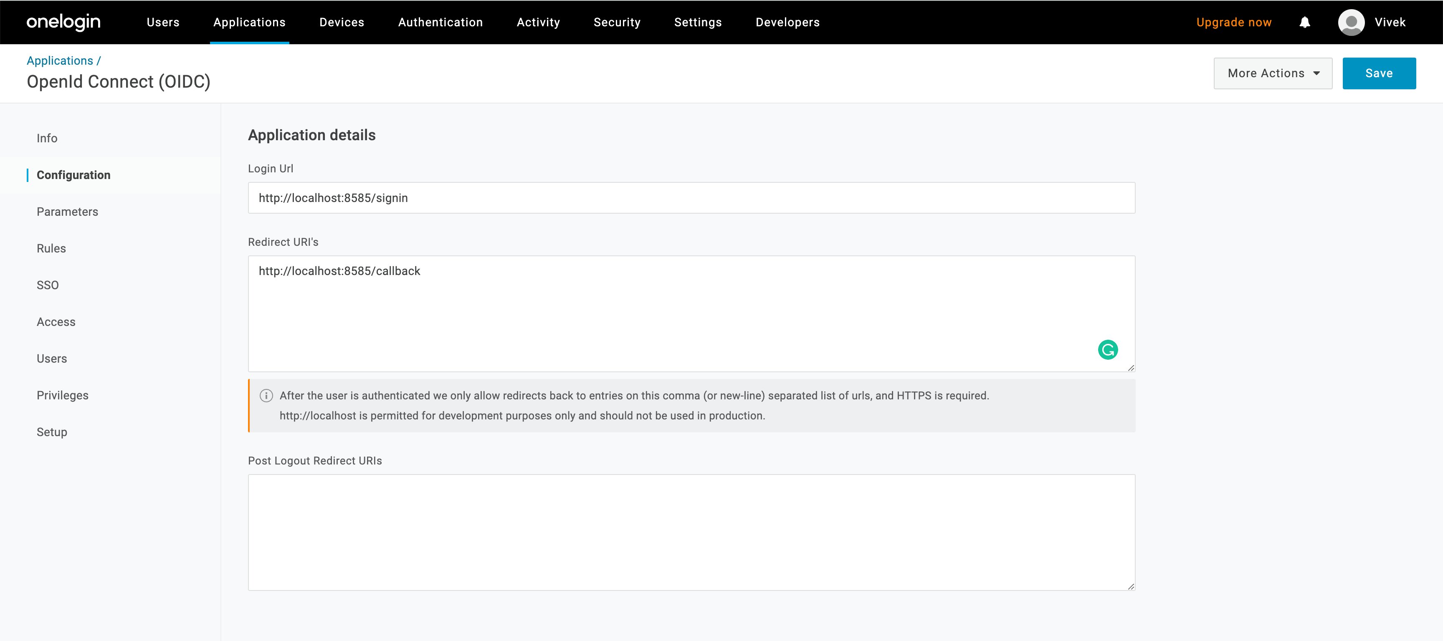Click the Post Logout textarea resize handle
Screen dimensions: 1443x641
pos(1130,586)
